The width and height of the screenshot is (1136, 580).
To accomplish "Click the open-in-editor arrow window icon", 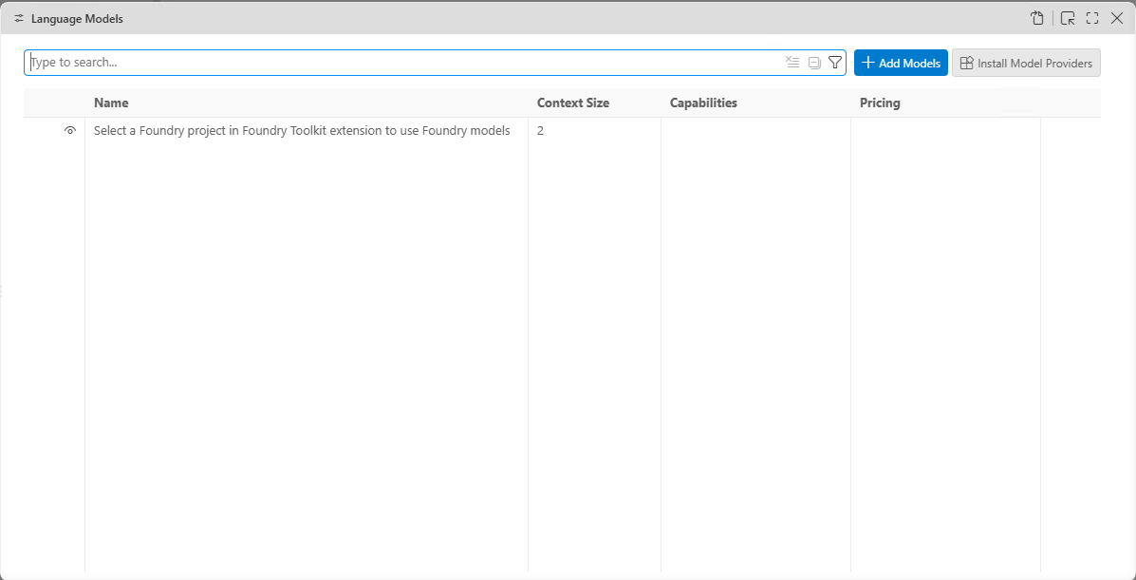I will pos(1067,19).
